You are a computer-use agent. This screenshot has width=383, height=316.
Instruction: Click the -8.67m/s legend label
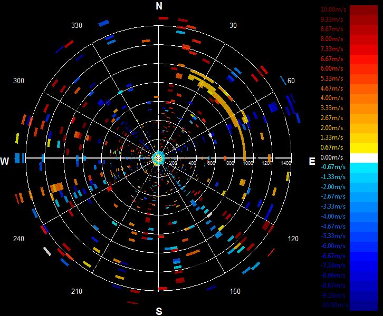point(333,285)
